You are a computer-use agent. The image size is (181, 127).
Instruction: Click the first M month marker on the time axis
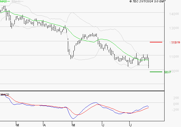point(18,125)
